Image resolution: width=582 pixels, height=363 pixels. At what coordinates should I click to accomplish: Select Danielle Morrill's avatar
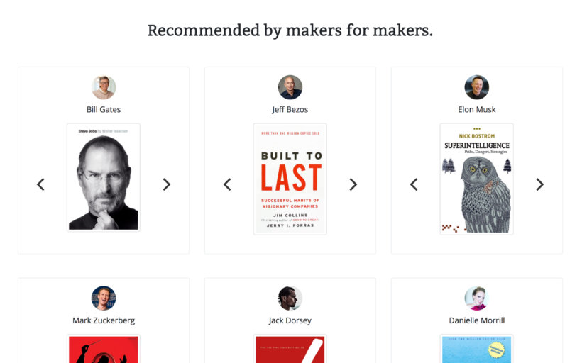pyautogui.click(x=477, y=298)
